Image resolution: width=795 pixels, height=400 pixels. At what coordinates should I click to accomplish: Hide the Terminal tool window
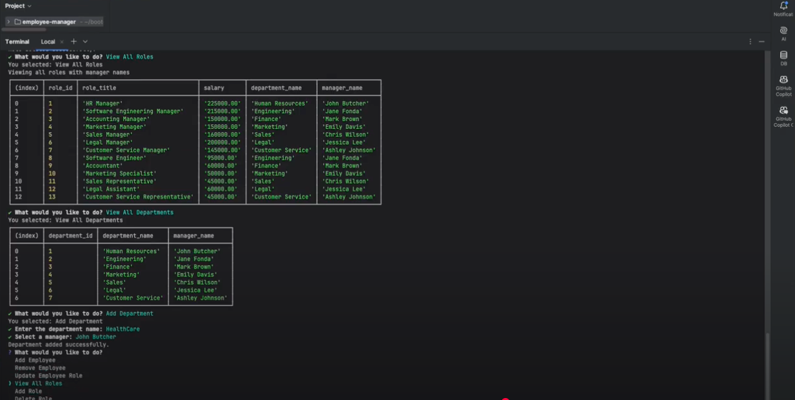tap(761, 41)
